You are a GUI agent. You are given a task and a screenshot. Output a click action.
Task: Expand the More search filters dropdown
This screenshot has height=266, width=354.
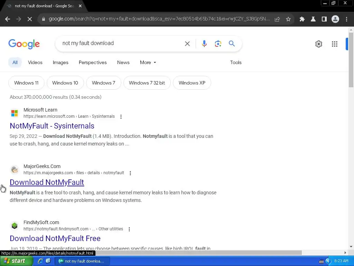coord(148,62)
